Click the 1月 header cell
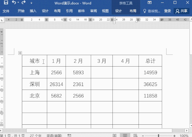Image resolution: width=192 pixels, height=137 pixels. click(56, 61)
